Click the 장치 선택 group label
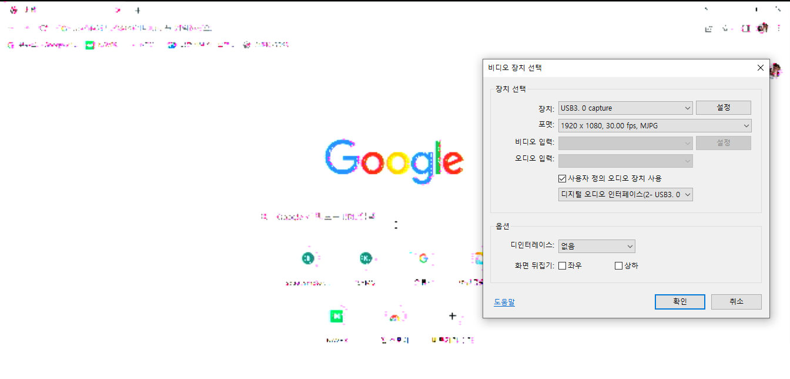Viewport: 790px width, 379px height. tap(511, 89)
